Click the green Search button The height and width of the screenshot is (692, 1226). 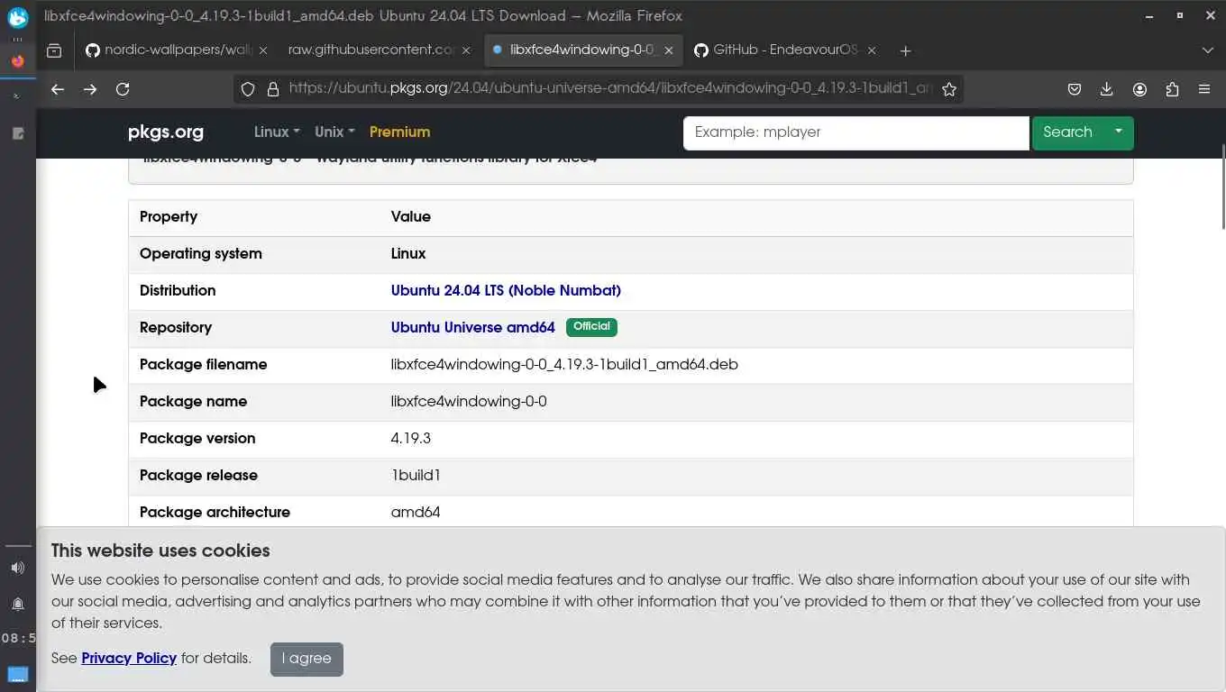1067,133
